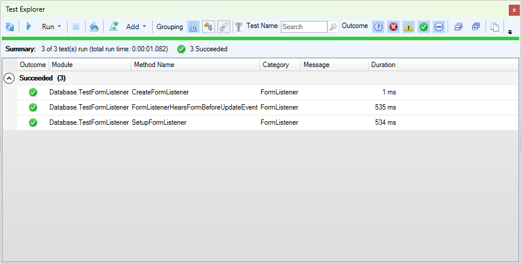
Task: Click the filter funnel icon
Action: (x=238, y=27)
